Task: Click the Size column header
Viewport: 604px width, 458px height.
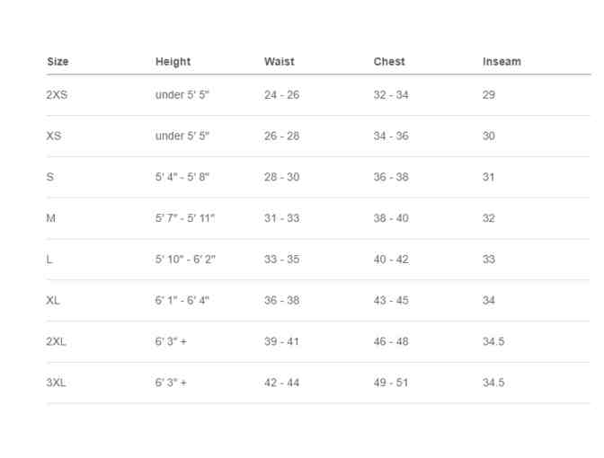Action: coord(58,62)
